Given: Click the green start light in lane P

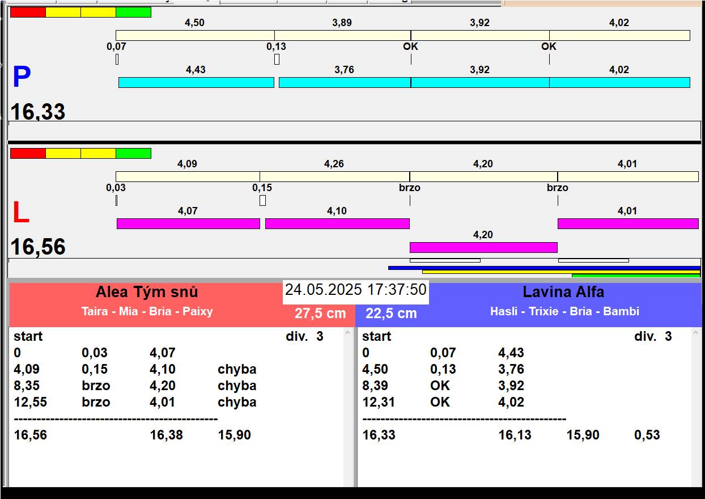Looking at the screenshot, I should pyautogui.click(x=133, y=12).
